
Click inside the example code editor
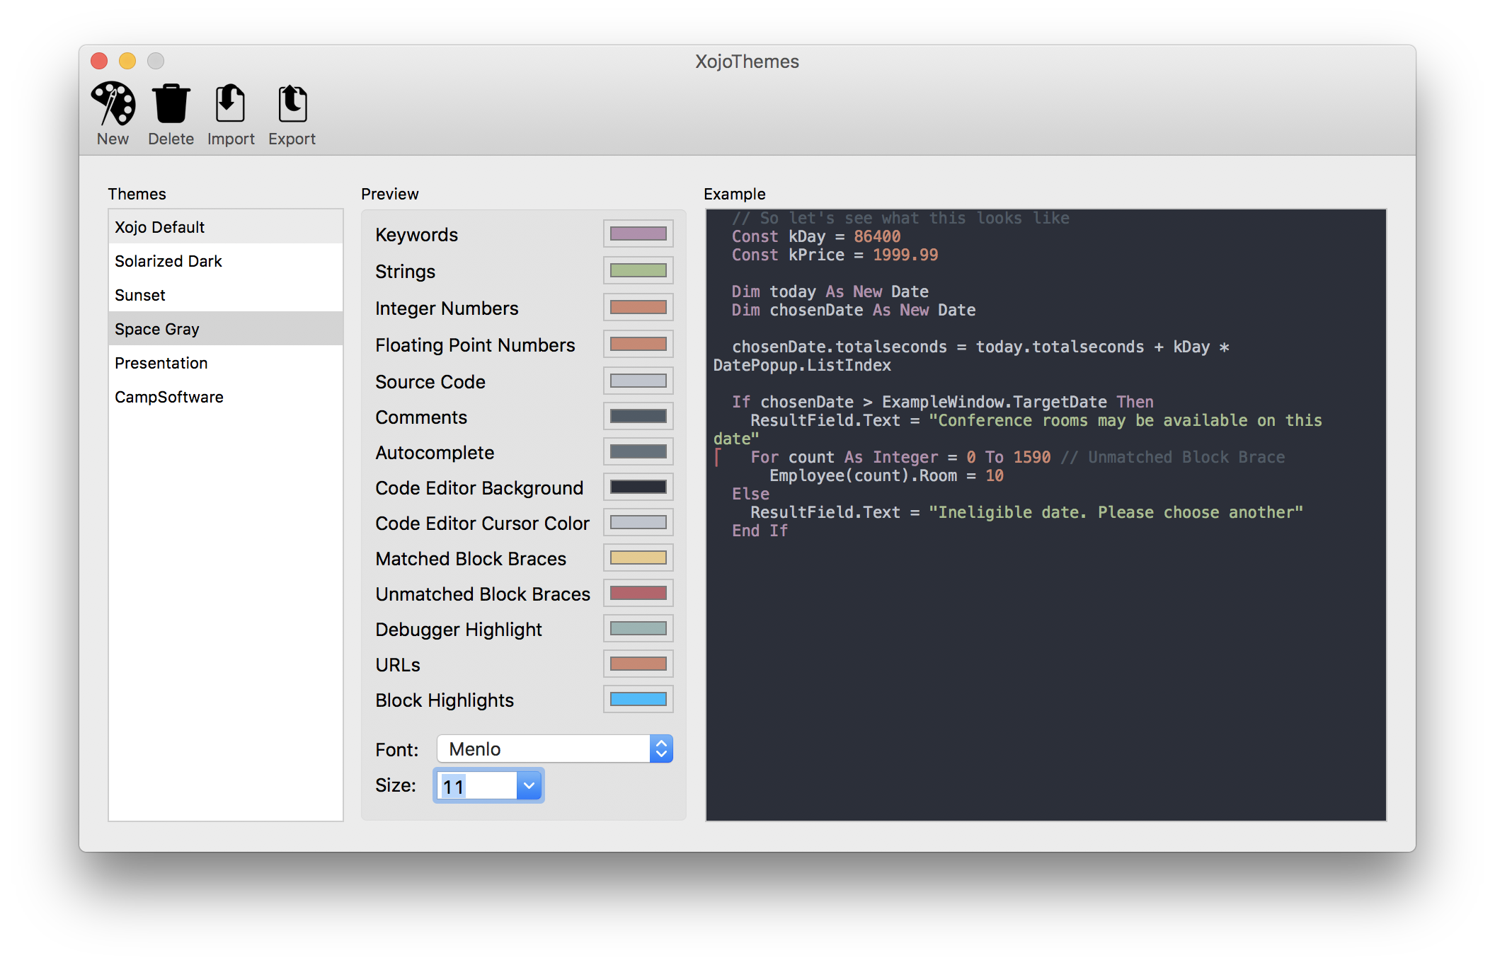(1046, 515)
